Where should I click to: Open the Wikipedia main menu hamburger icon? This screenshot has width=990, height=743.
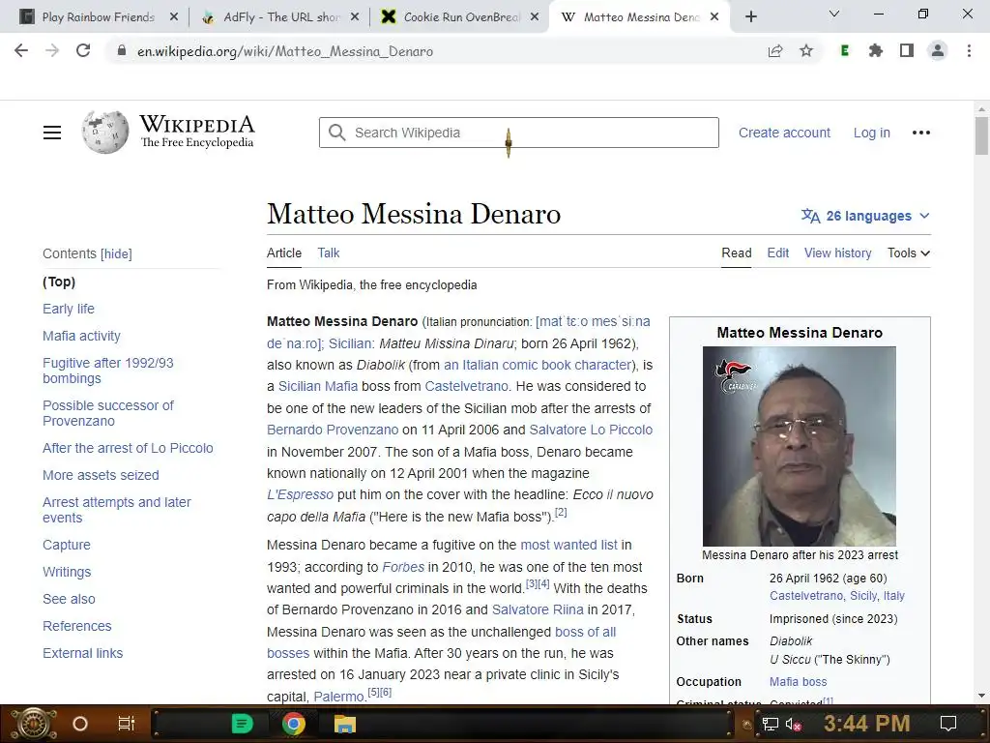pyautogui.click(x=52, y=133)
